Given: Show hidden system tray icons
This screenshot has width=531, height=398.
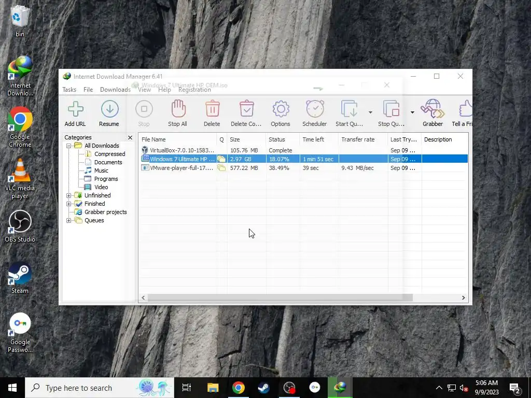Looking at the screenshot, I should point(439,388).
